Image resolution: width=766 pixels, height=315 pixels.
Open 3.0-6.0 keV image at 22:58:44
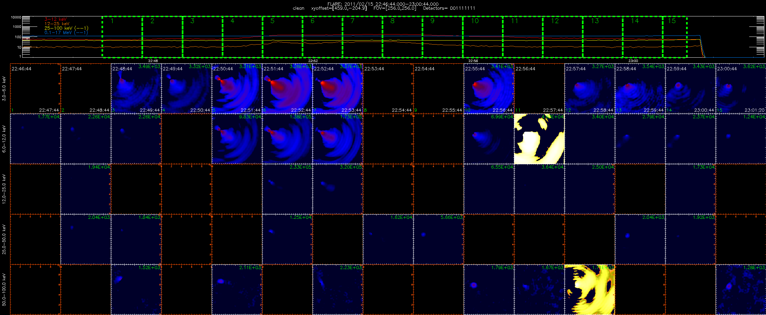tap(640, 88)
